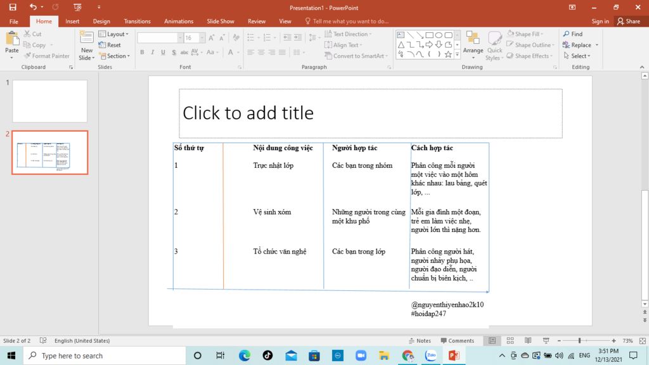Viewport: 649px width, 365px height.
Task: Click the title placeholder on the slide
Action: click(x=370, y=113)
